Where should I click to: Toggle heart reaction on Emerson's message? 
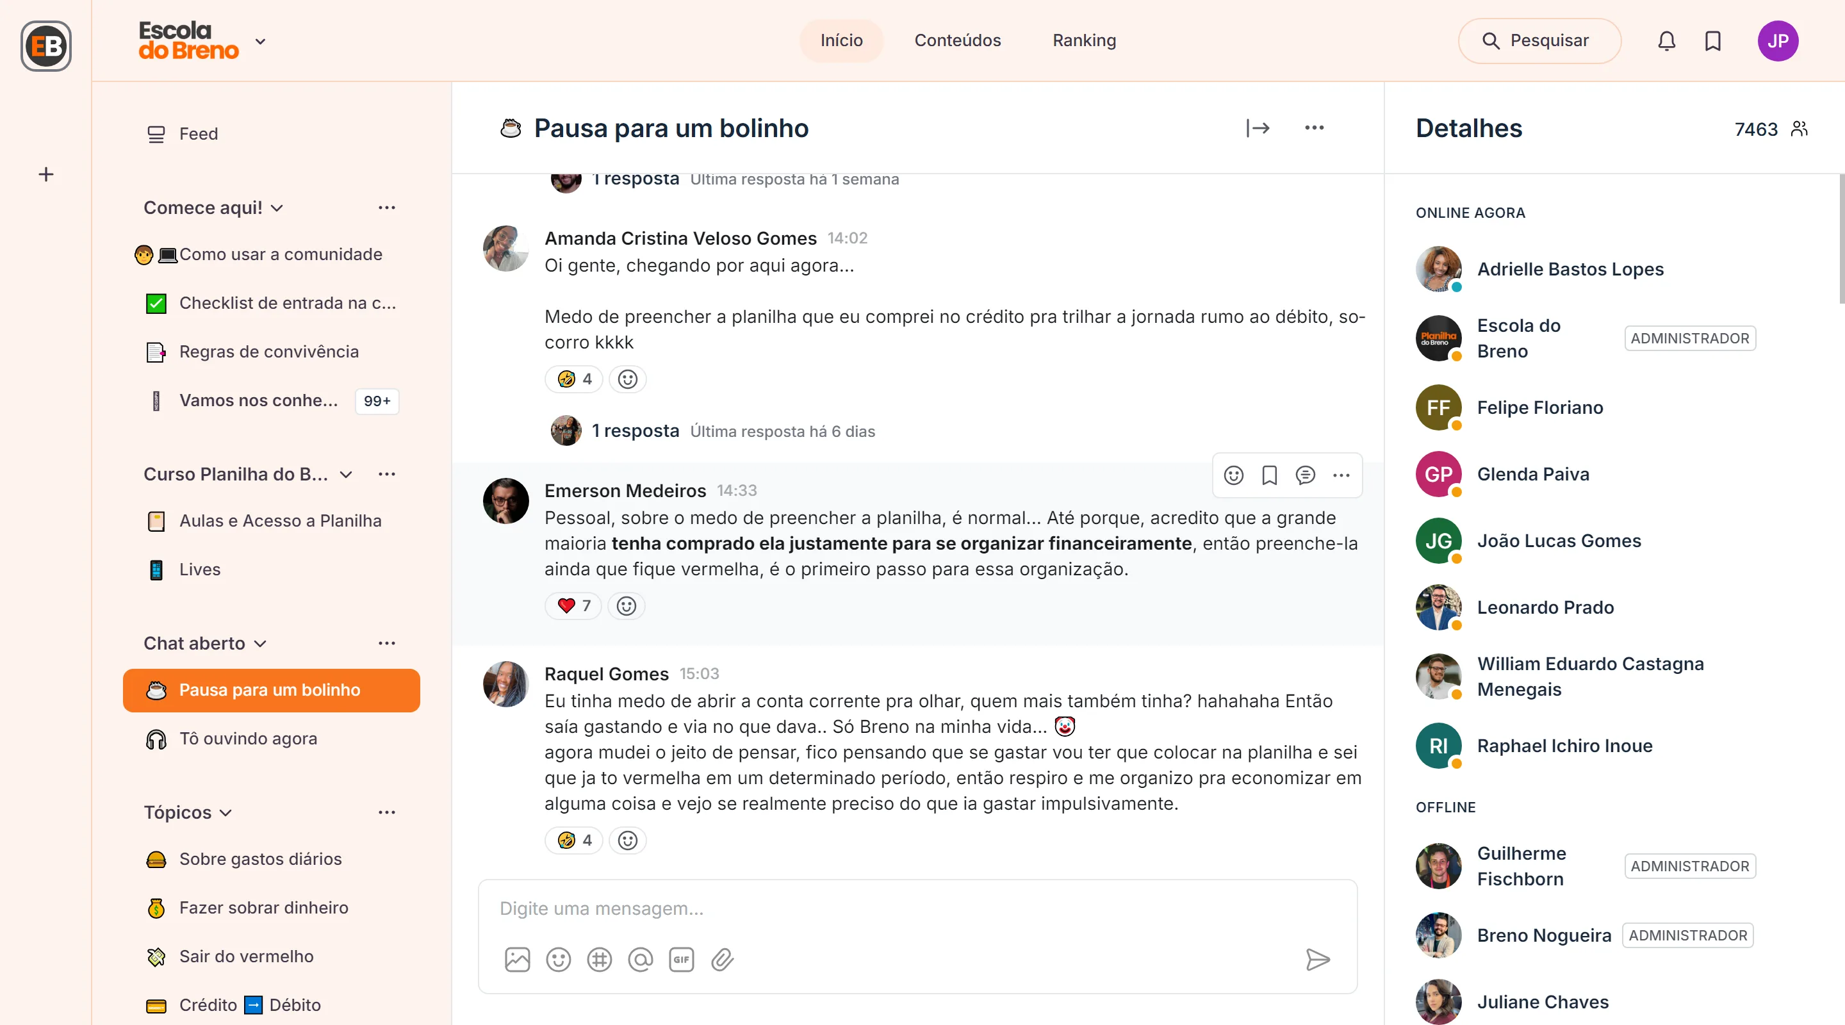click(x=574, y=606)
